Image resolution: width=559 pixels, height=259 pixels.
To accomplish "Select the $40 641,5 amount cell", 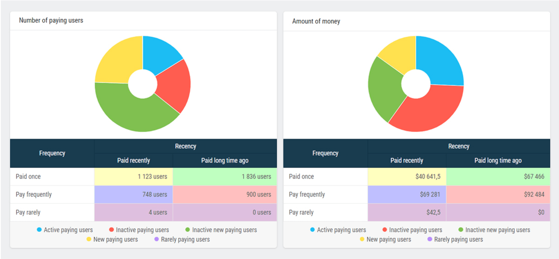I will pyautogui.click(x=407, y=176).
